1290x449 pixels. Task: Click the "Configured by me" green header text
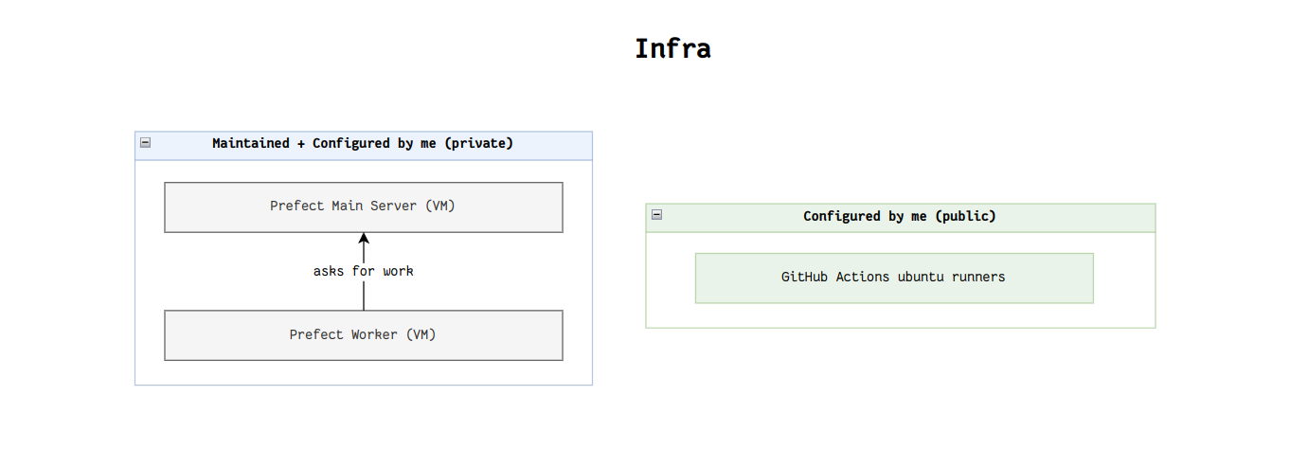pos(864,216)
